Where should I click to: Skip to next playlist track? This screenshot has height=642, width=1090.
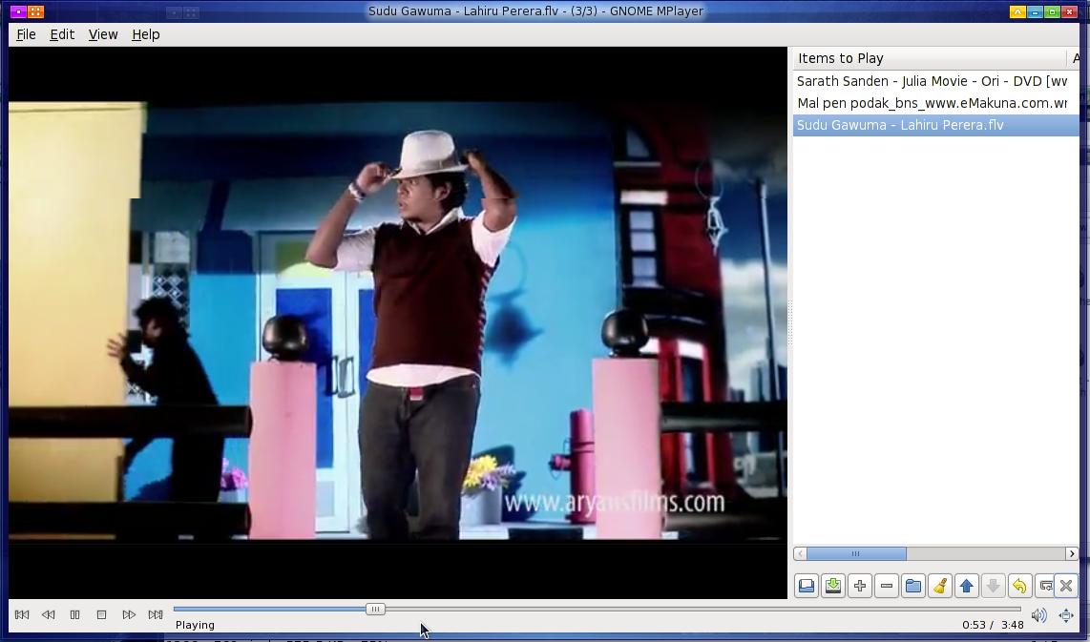coord(155,615)
